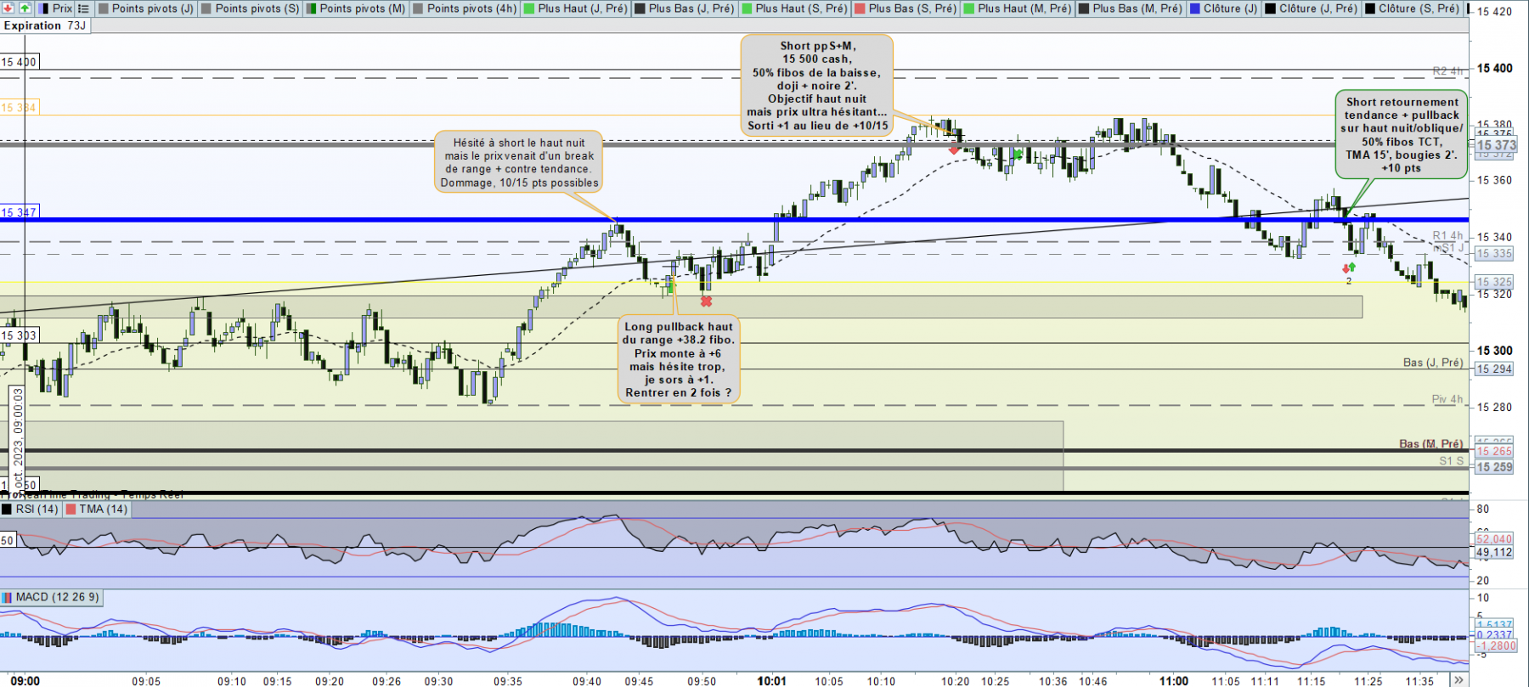Click the red down-arrow sell icon
Image resolution: width=1529 pixels, height=687 pixels.
[8, 8]
